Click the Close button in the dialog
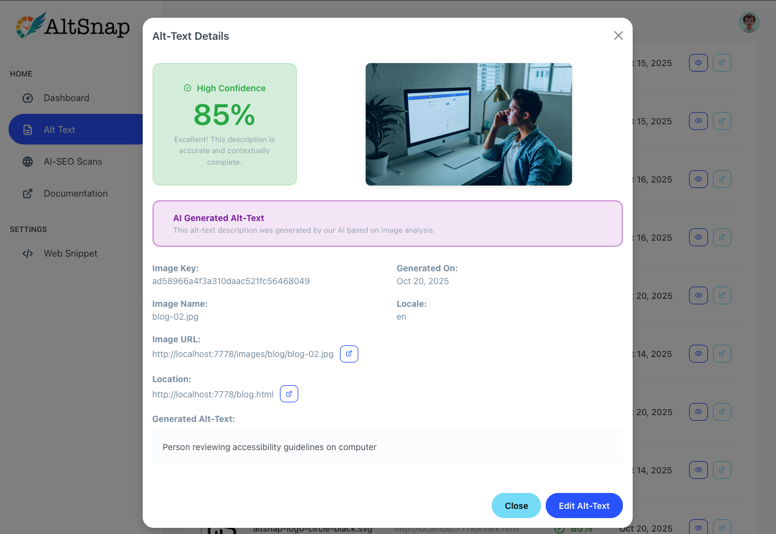This screenshot has height=534, width=776. (x=516, y=505)
